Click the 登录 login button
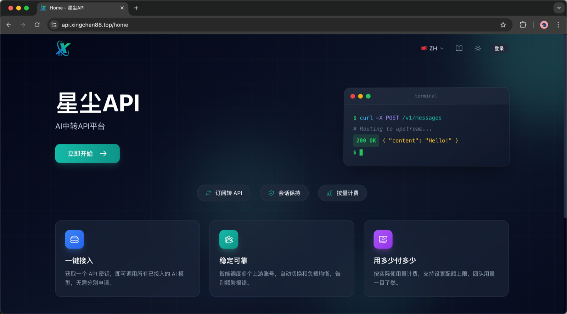Image resolution: width=567 pixels, height=314 pixels. click(x=499, y=48)
